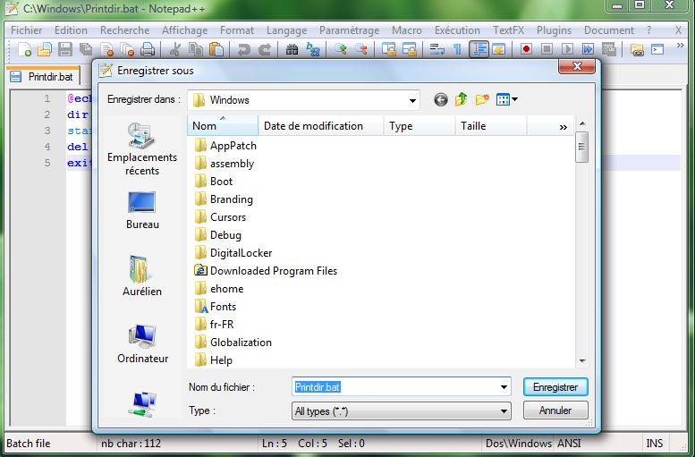Click the Save recorded macro icon
This screenshot has height=457, width=695.
pos(609,49)
